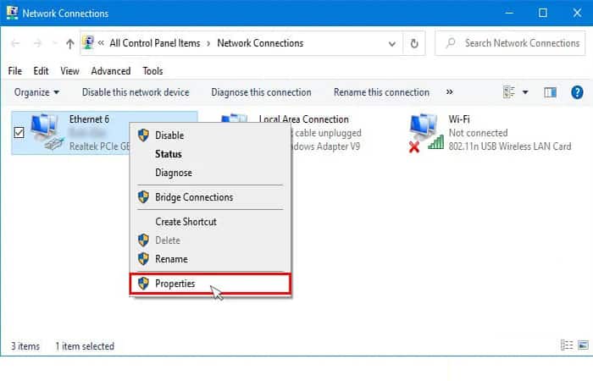Expand the breadcrumb path double chevron

pyautogui.click(x=101, y=43)
